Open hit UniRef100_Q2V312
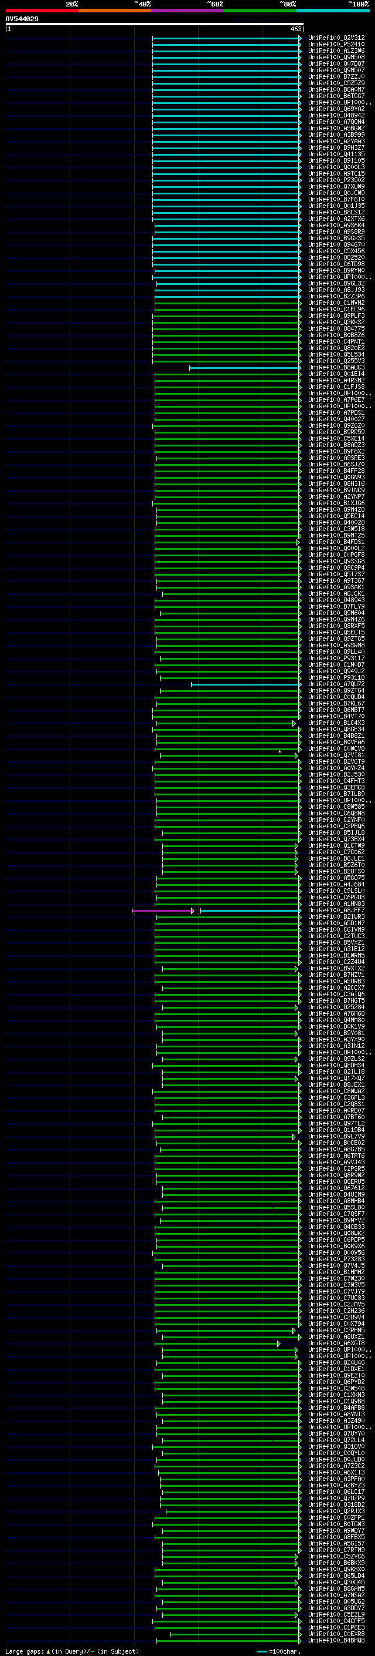The image size is (375, 1656). point(336,38)
